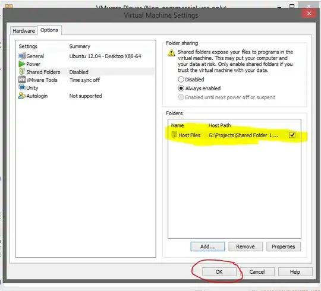Uncheck the Host Files shared folder checkbox
Image resolution: width=321 pixels, height=291 pixels.
(x=292, y=135)
